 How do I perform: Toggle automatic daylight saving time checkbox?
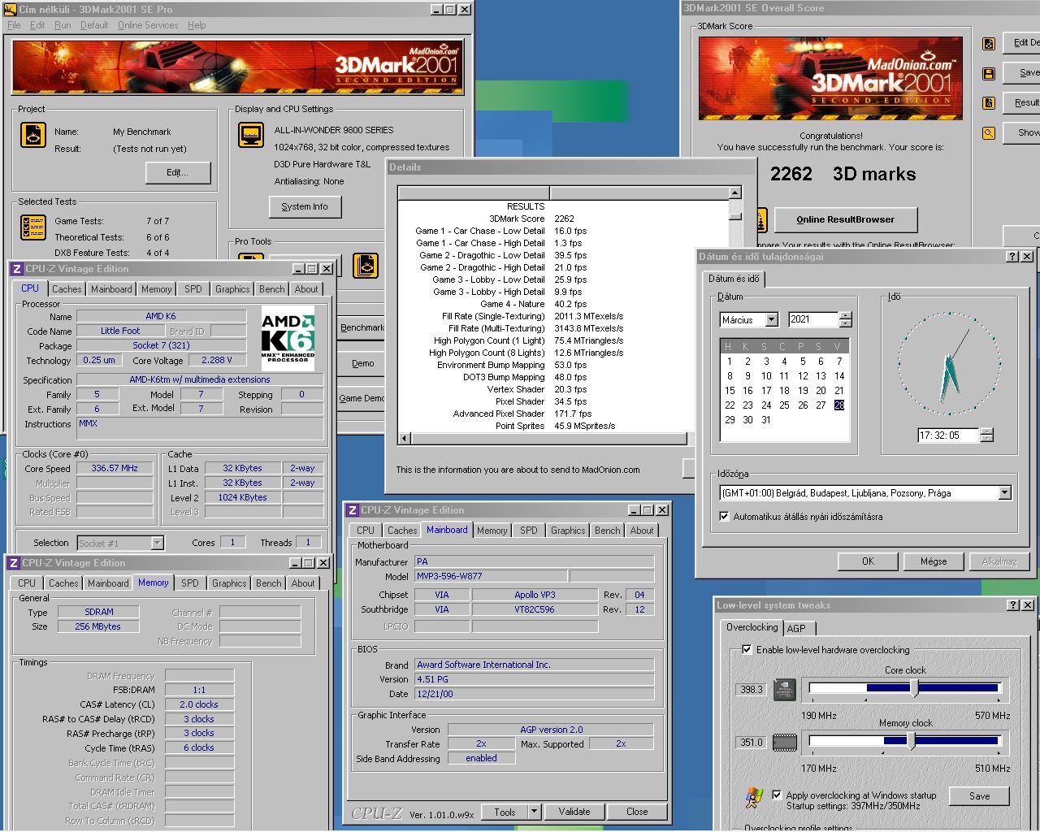point(724,517)
